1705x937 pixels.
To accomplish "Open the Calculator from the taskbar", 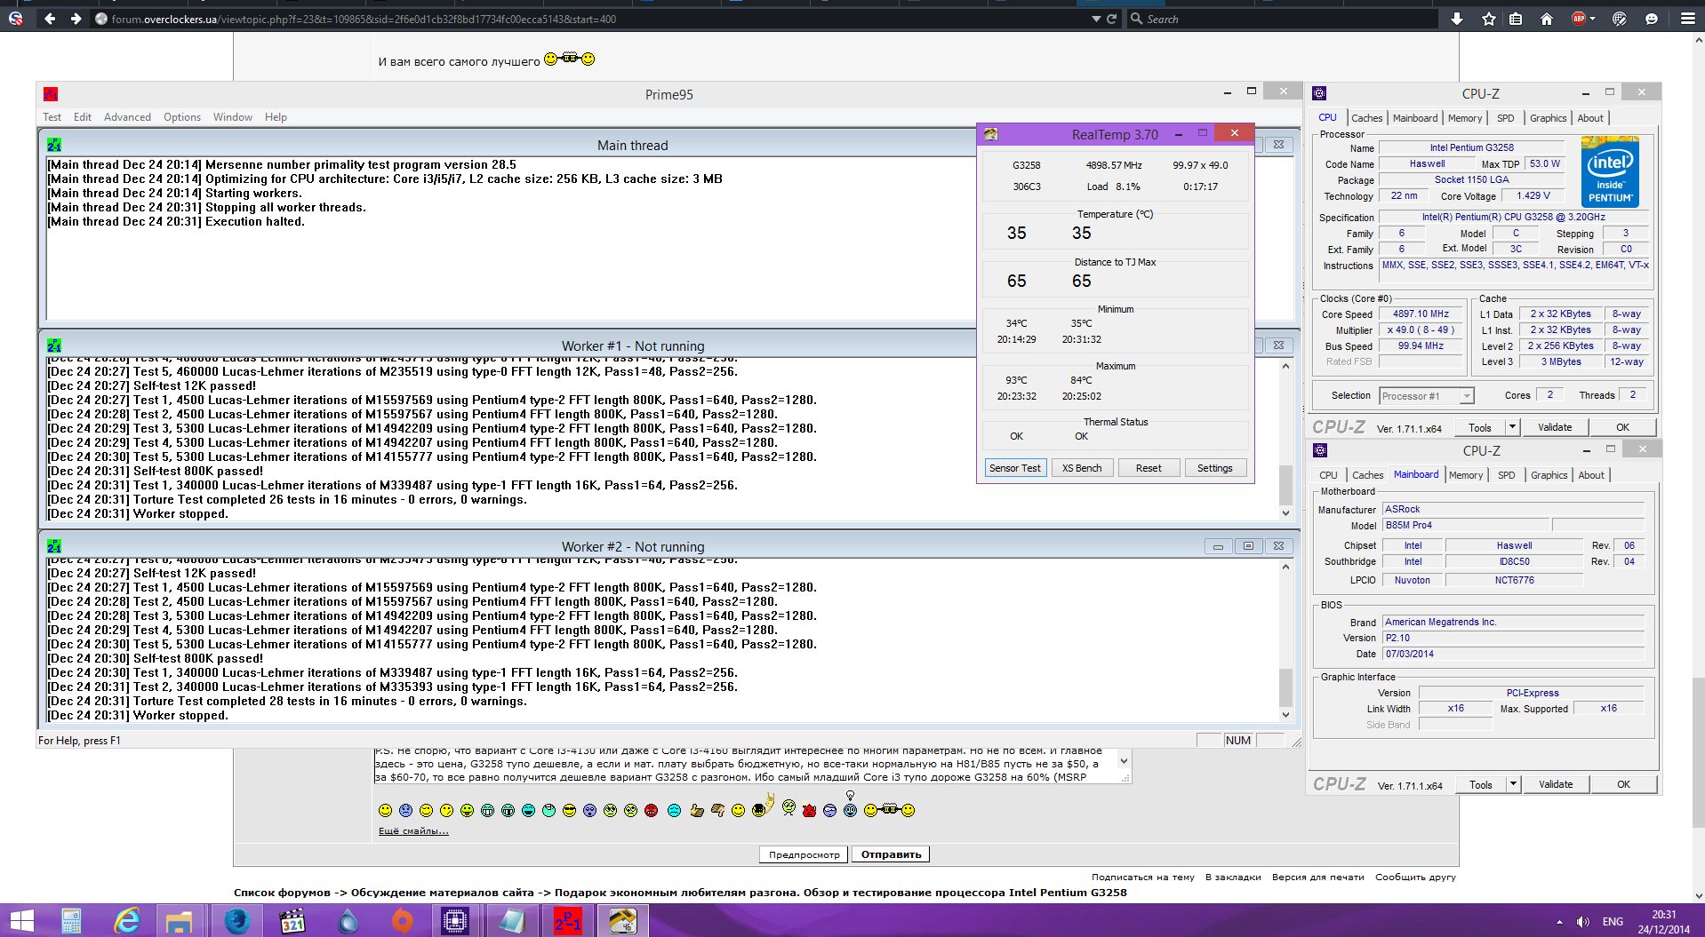I will coord(71,920).
